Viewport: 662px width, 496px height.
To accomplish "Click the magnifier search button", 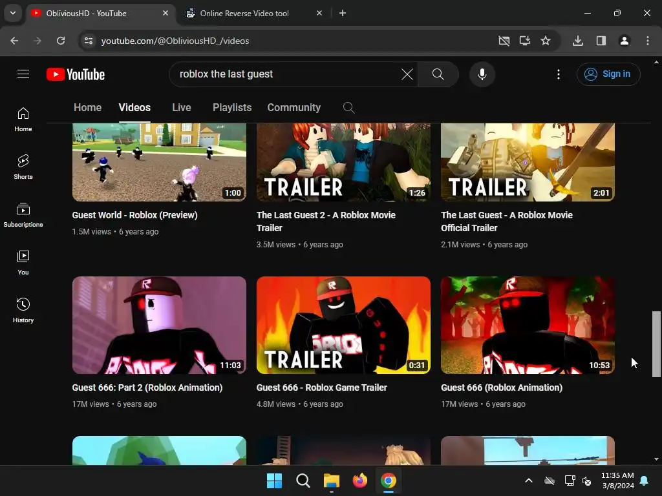I will (x=438, y=74).
